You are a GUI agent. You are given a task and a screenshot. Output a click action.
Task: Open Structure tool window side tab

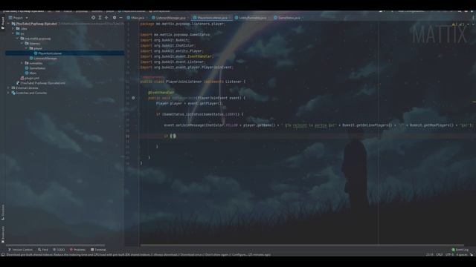pos(3,212)
